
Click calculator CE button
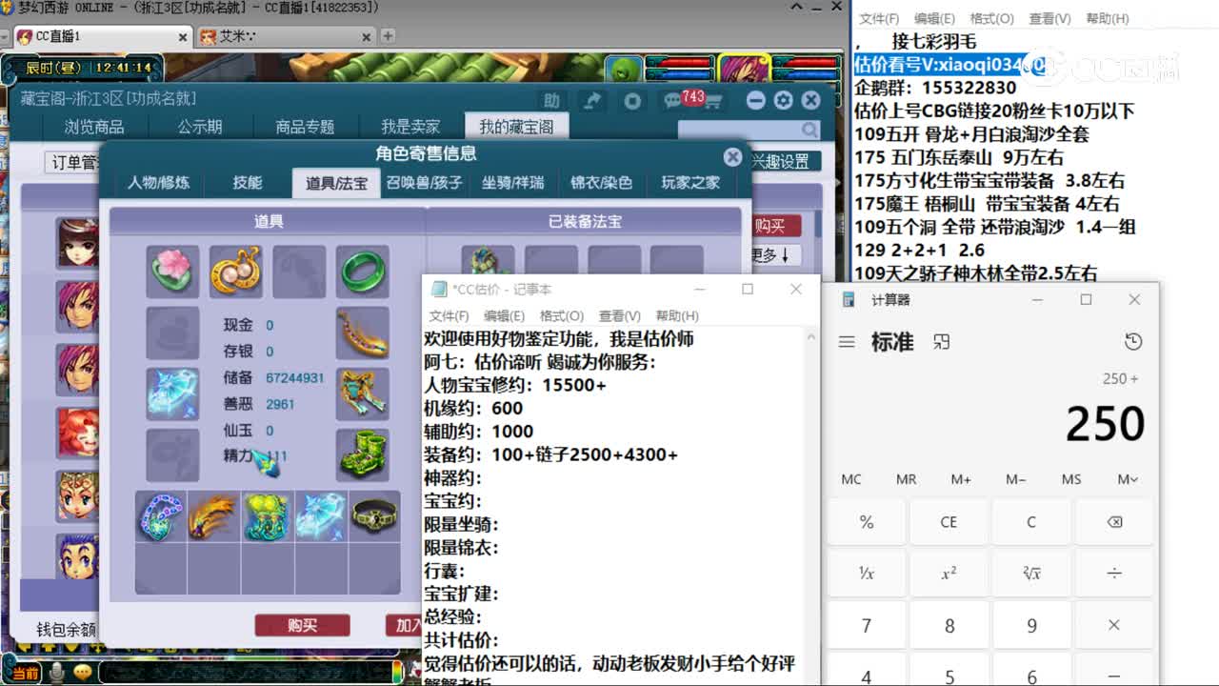(x=949, y=522)
